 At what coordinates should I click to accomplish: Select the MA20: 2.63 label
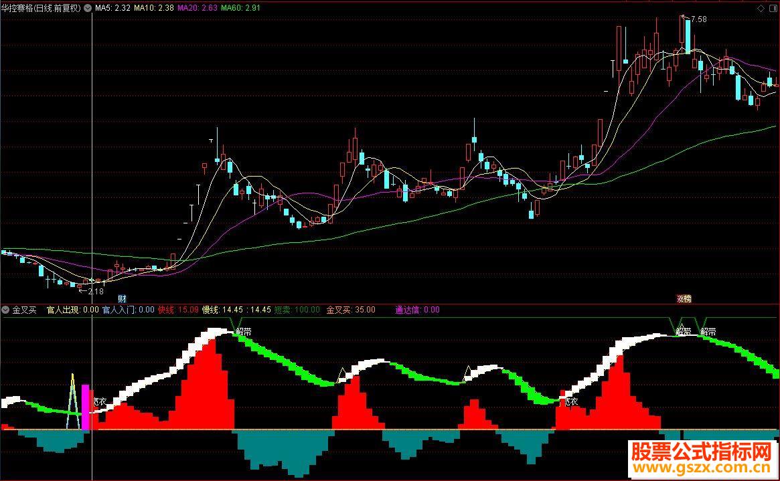(x=197, y=8)
